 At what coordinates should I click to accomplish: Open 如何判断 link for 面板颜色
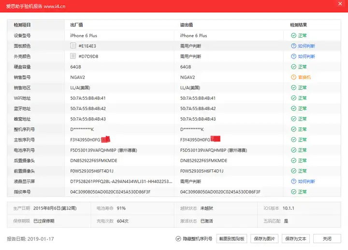click(x=306, y=46)
